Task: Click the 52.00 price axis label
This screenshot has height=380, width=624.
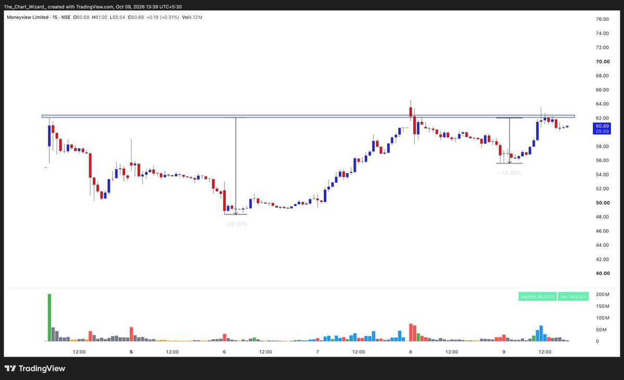Action: (x=602, y=188)
